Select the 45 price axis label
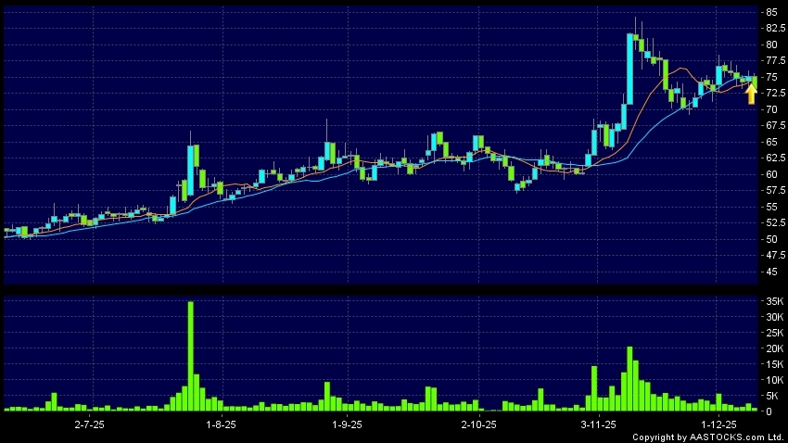 771,272
